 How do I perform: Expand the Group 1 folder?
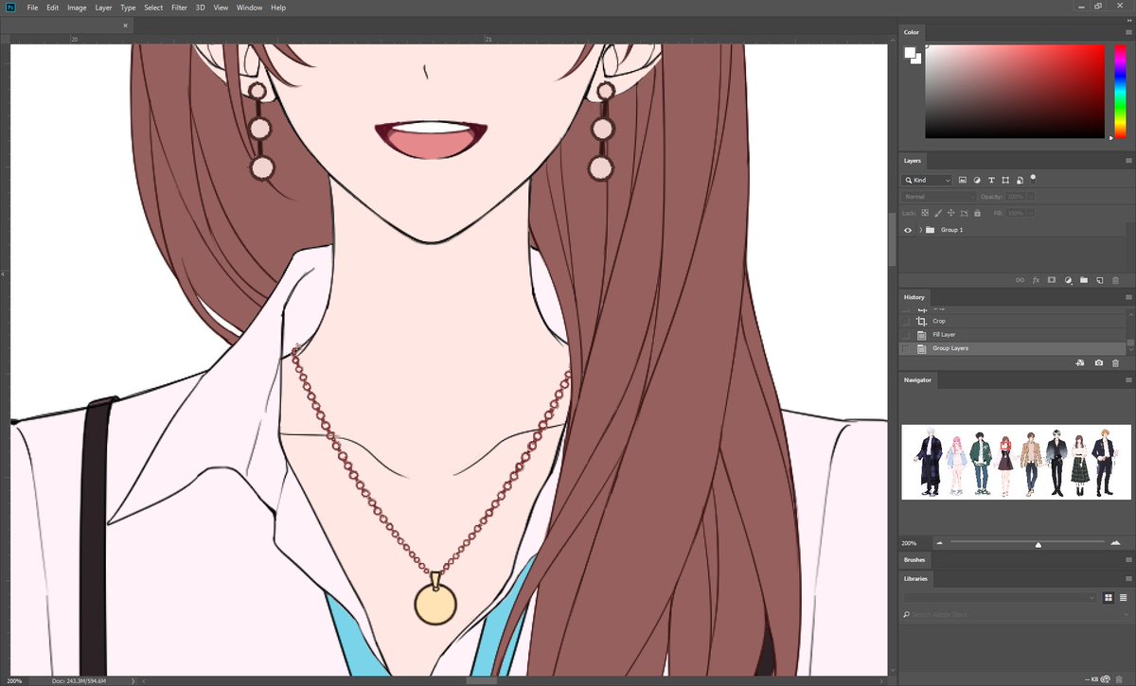pyautogui.click(x=920, y=230)
